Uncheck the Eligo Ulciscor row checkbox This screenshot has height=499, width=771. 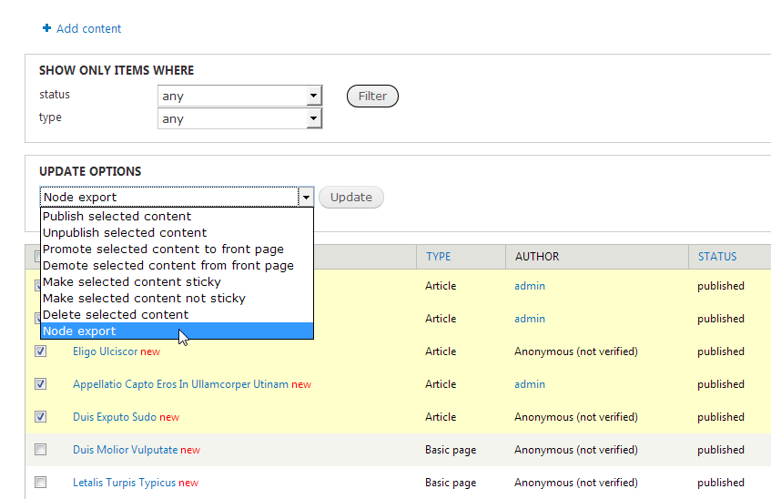coord(40,351)
